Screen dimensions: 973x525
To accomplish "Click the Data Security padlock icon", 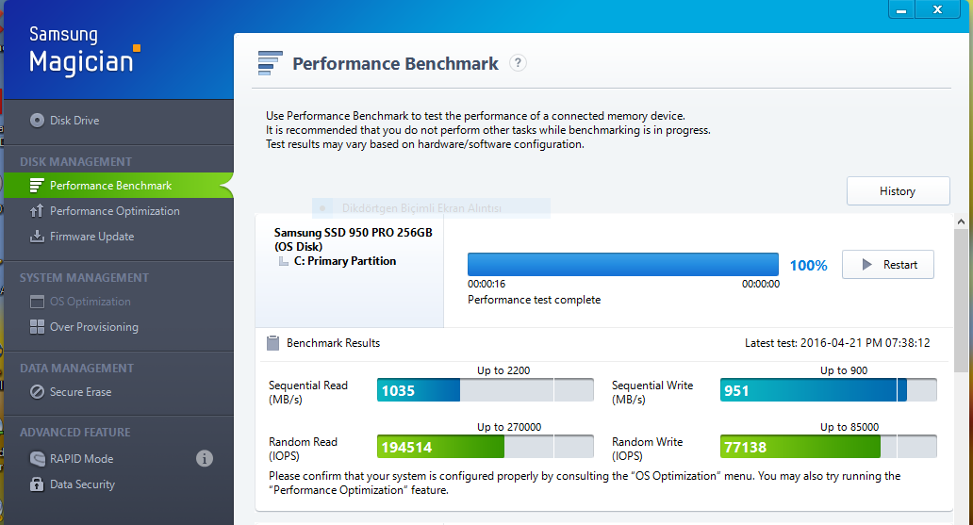I will pos(37,484).
